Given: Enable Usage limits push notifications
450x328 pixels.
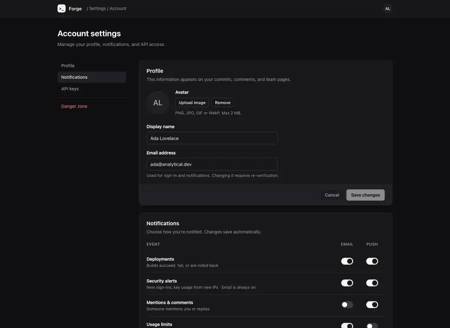Looking at the screenshot, I should (372, 326).
